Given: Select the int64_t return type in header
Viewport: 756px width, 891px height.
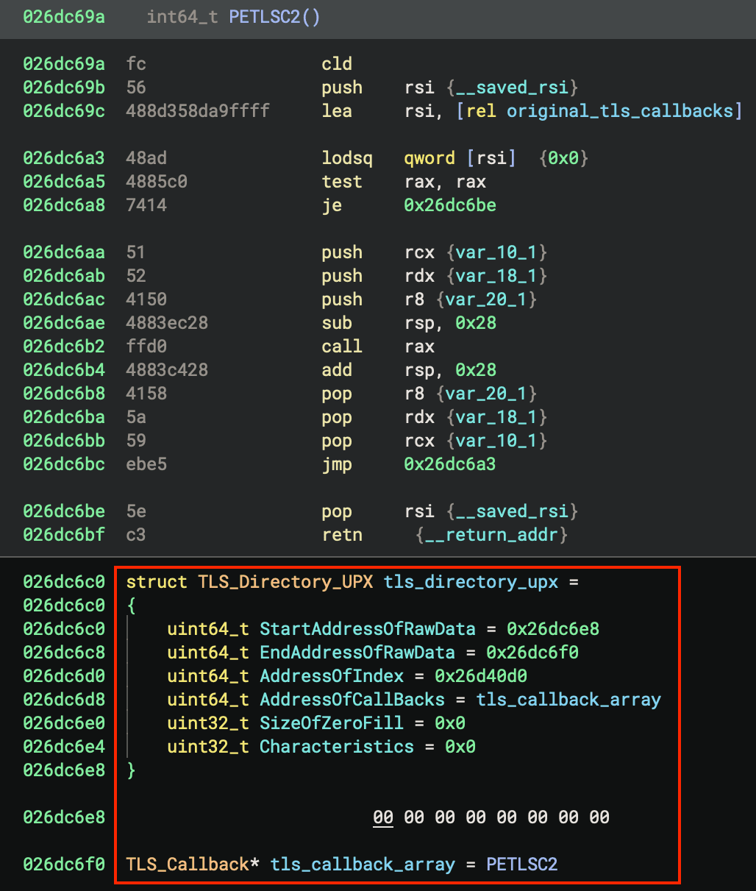Looking at the screenshot, I should (x=182, y=17).
